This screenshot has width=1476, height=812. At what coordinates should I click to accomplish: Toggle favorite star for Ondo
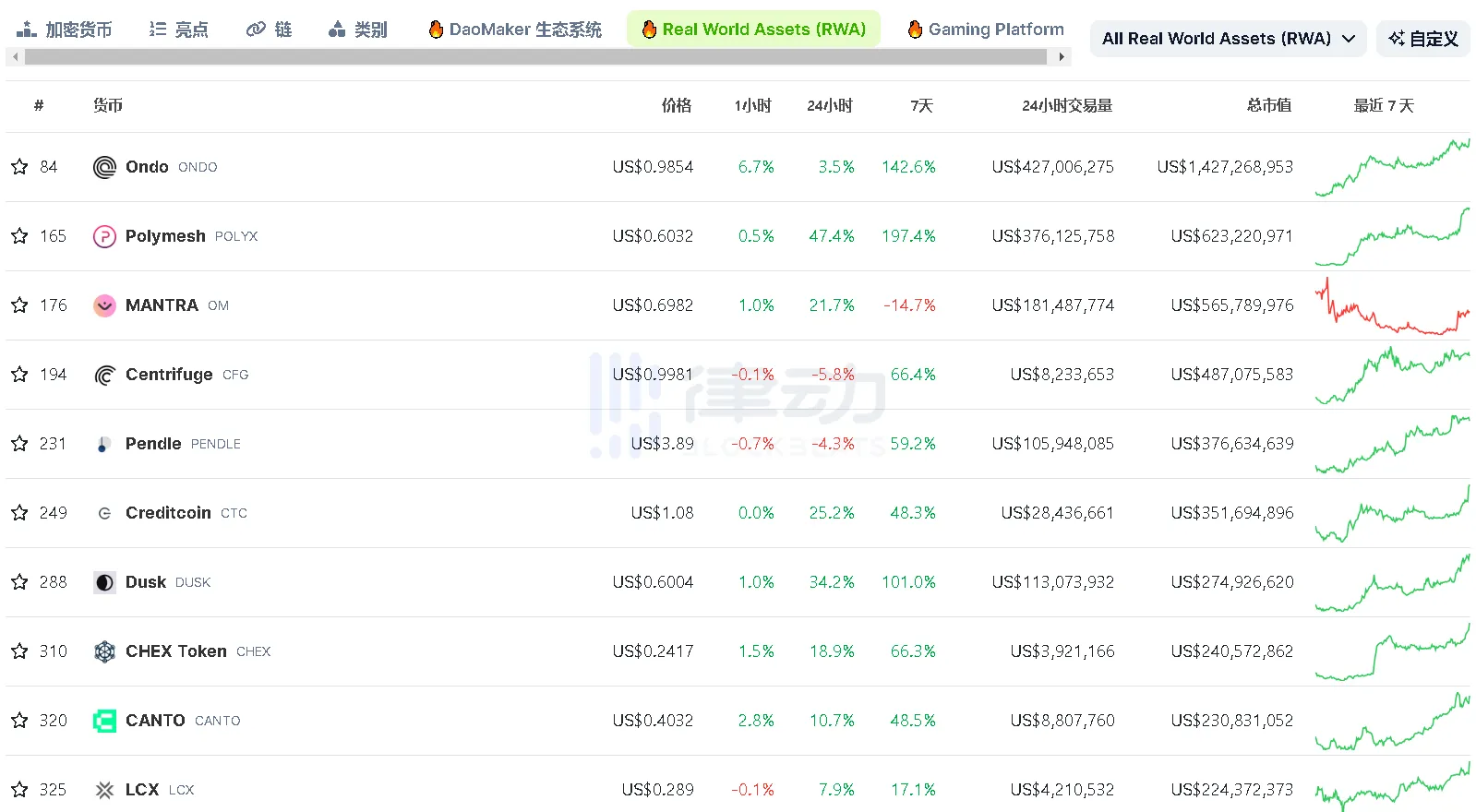coord(19,167)
